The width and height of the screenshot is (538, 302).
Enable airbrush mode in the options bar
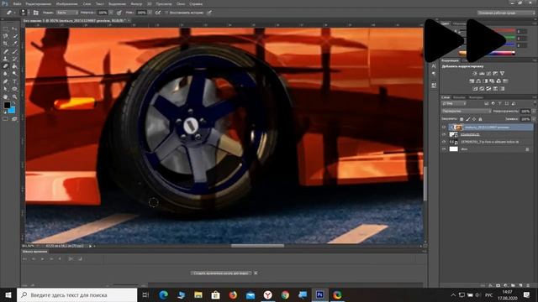coord(158,13)
